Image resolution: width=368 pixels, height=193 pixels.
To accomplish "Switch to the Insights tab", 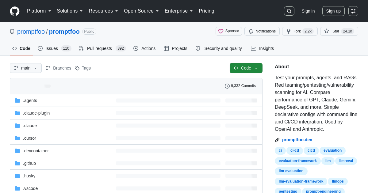I will [262, 48].
